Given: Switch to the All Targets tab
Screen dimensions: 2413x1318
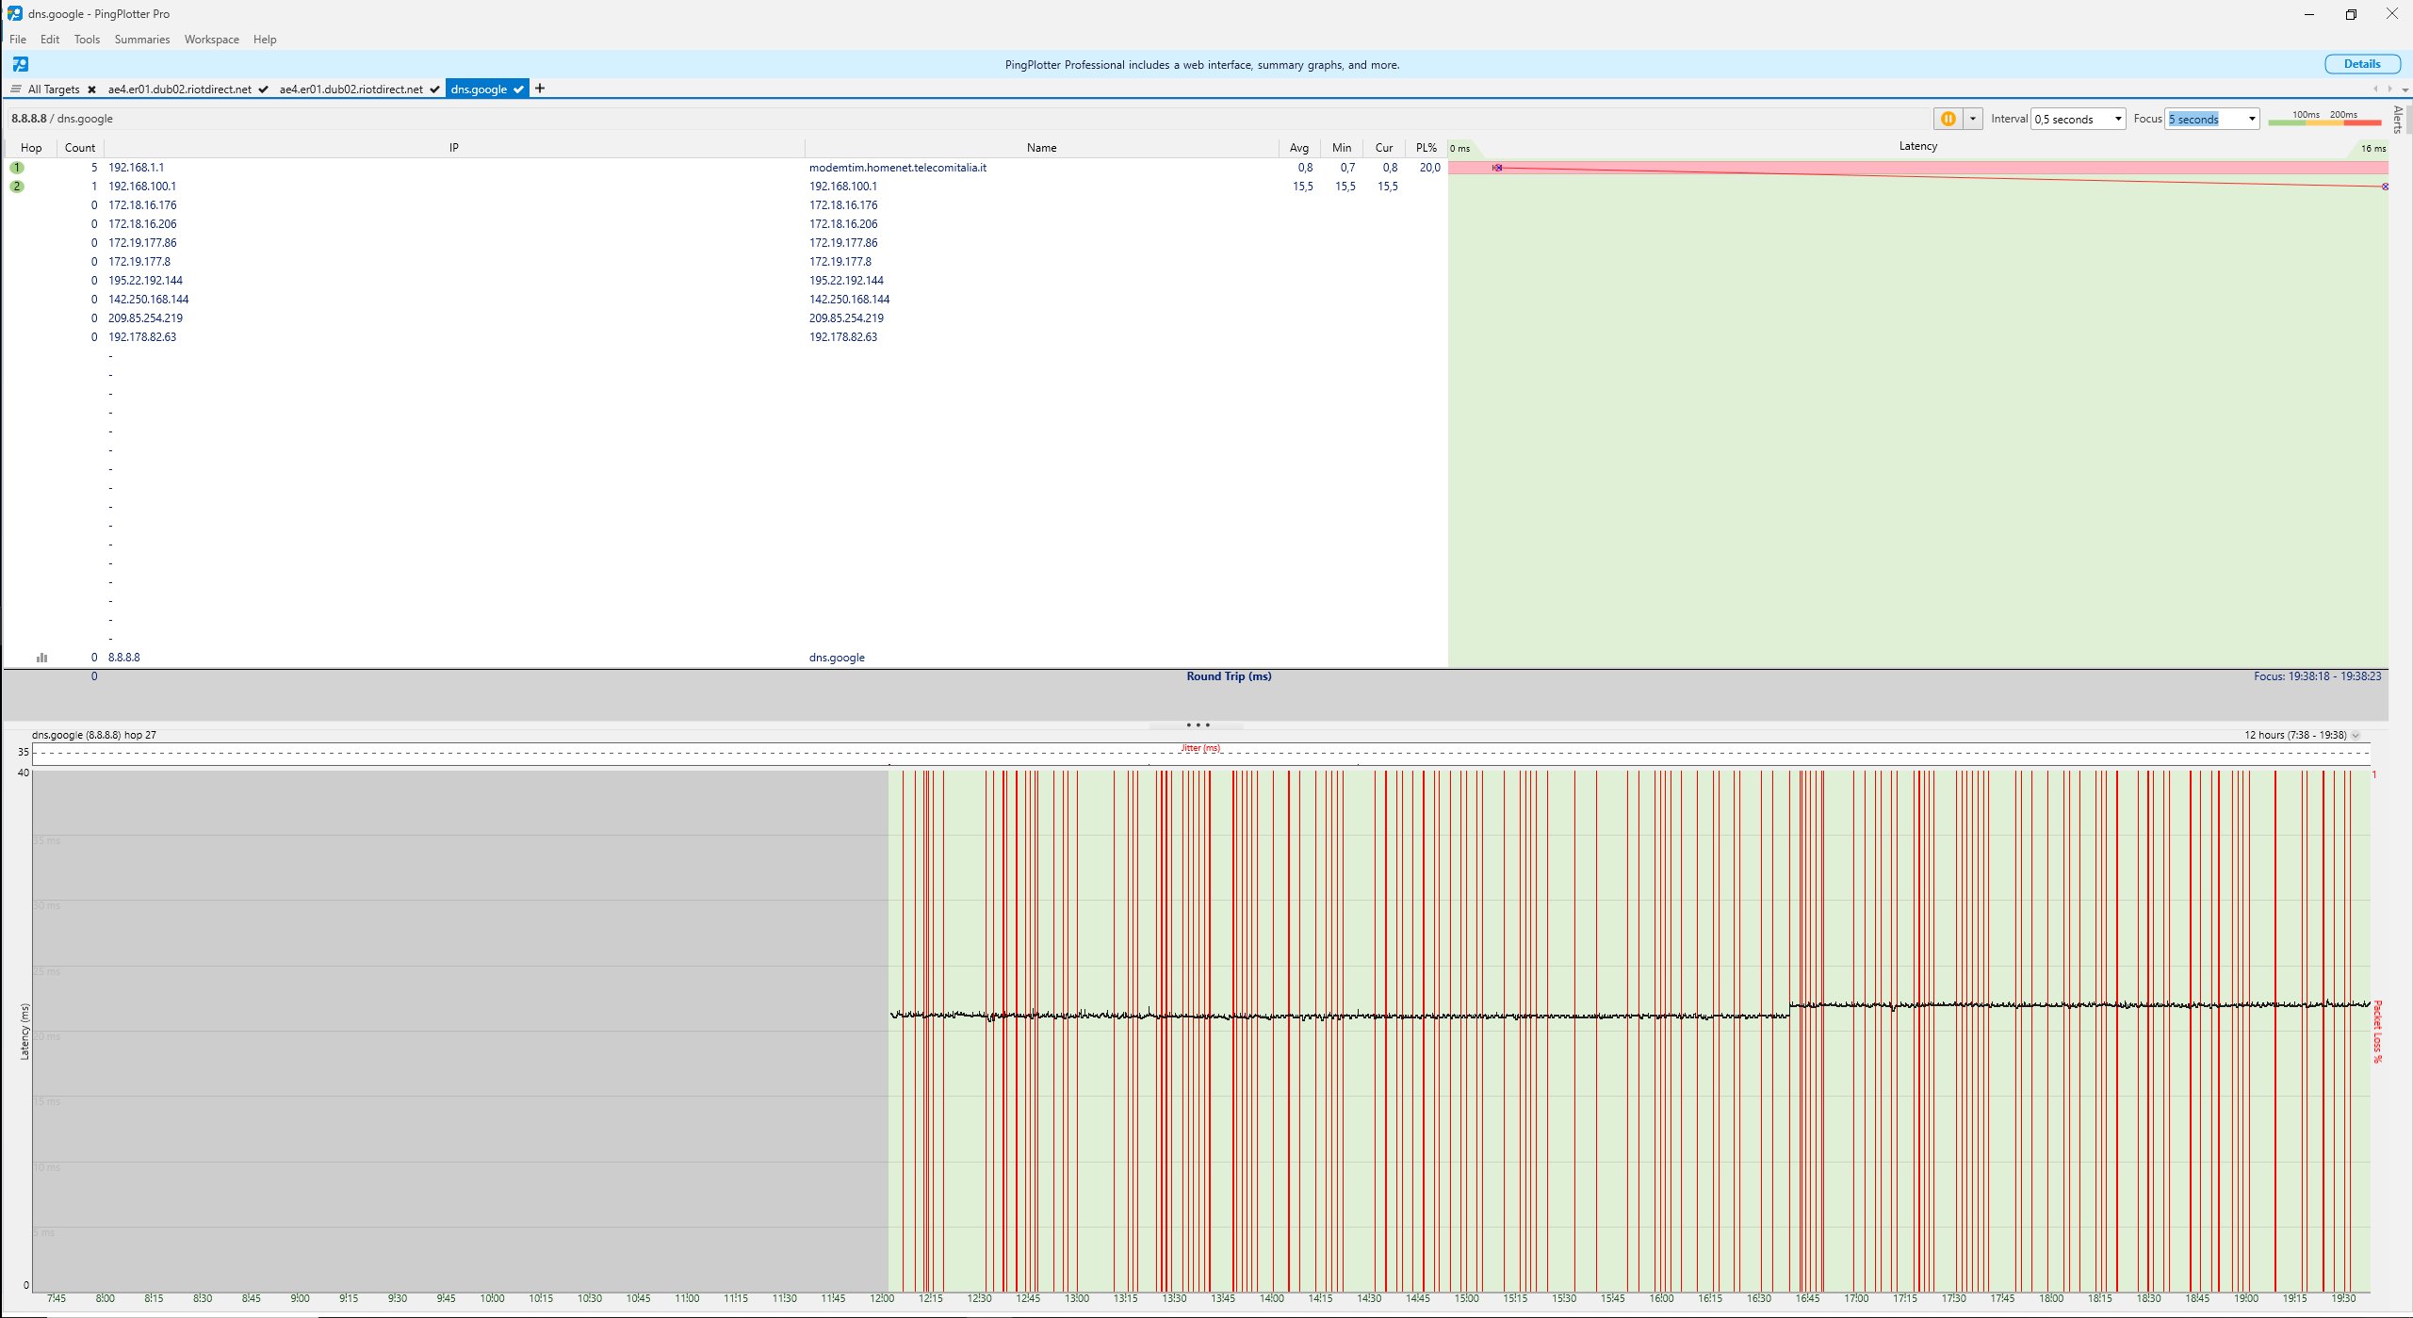Looking at the screenshot, I should [54, 89].
